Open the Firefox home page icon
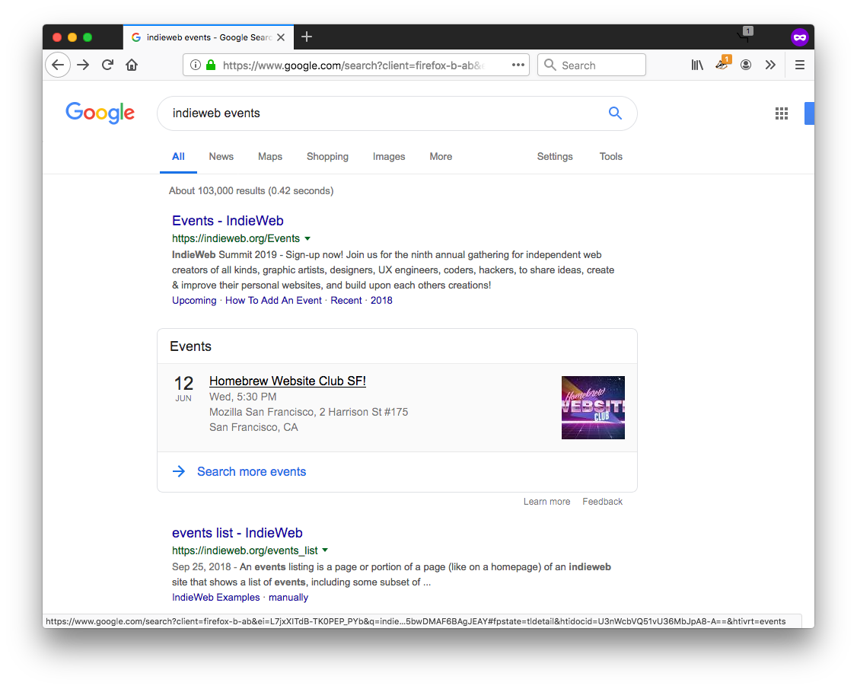The height and width of the screenshot is (689, 857). point(132,65)
